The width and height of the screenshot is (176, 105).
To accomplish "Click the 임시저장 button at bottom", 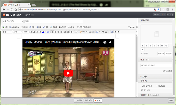I will click(x=79, y=101).
